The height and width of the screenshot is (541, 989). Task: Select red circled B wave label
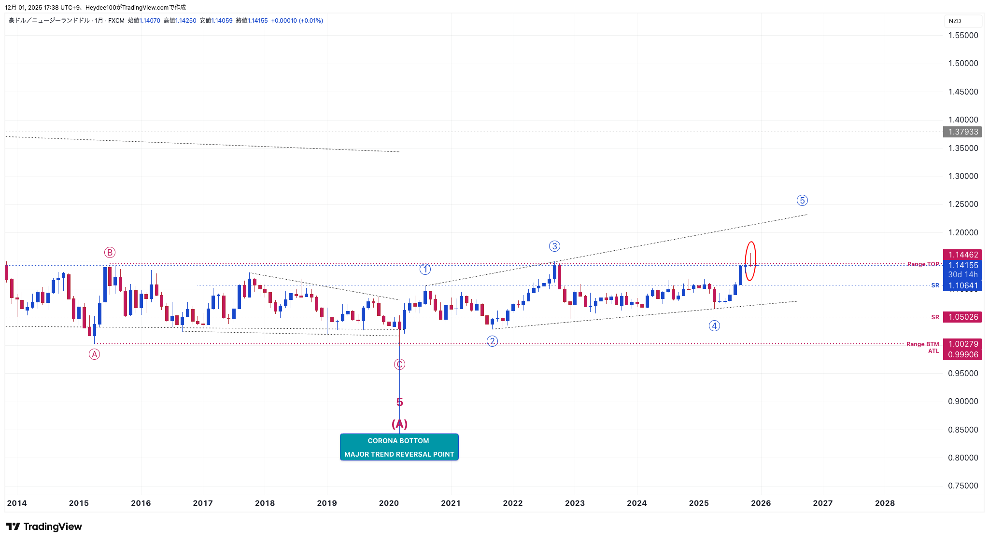110,253
